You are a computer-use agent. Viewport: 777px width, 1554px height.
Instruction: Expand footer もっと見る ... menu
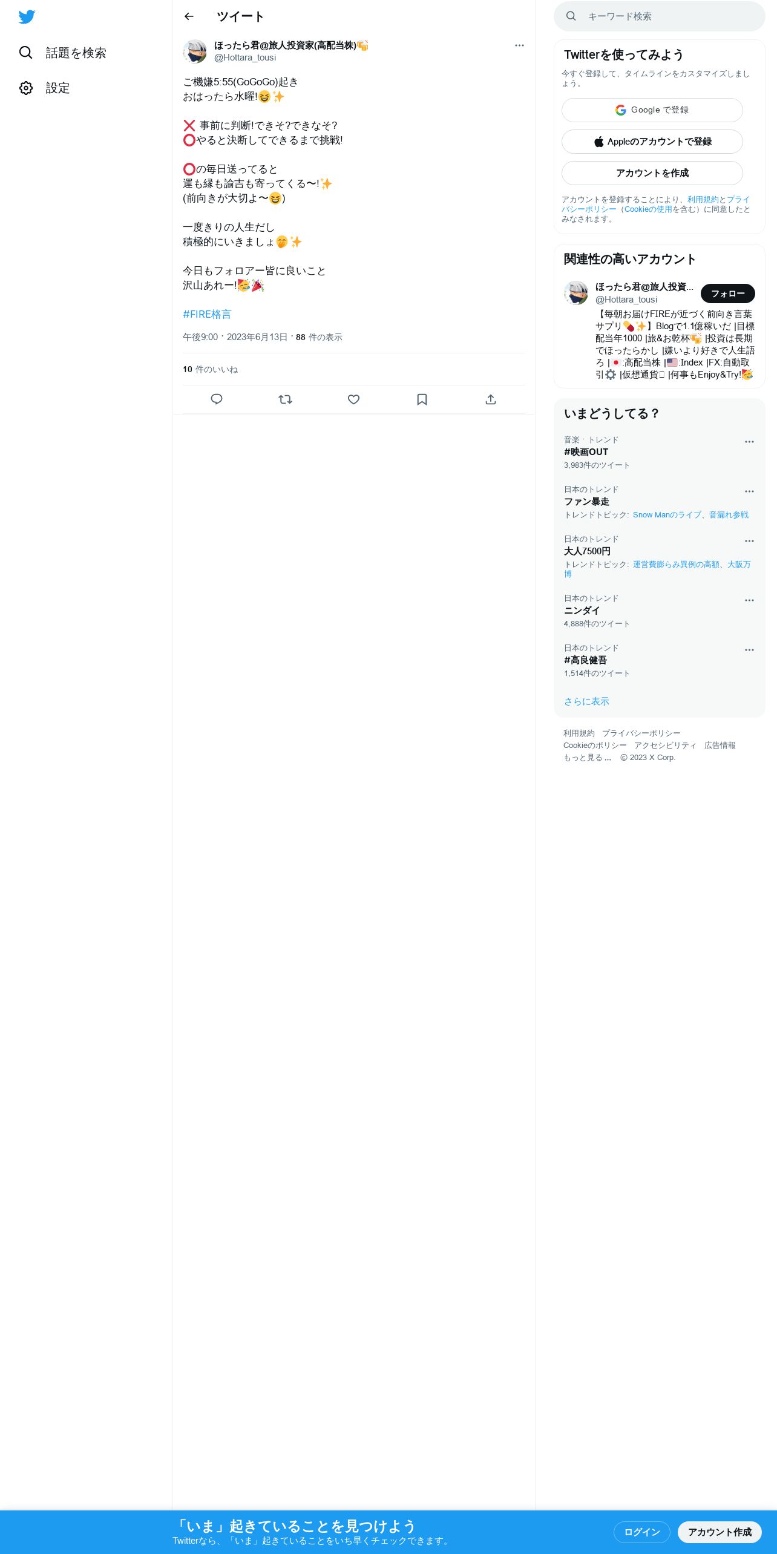587,758
